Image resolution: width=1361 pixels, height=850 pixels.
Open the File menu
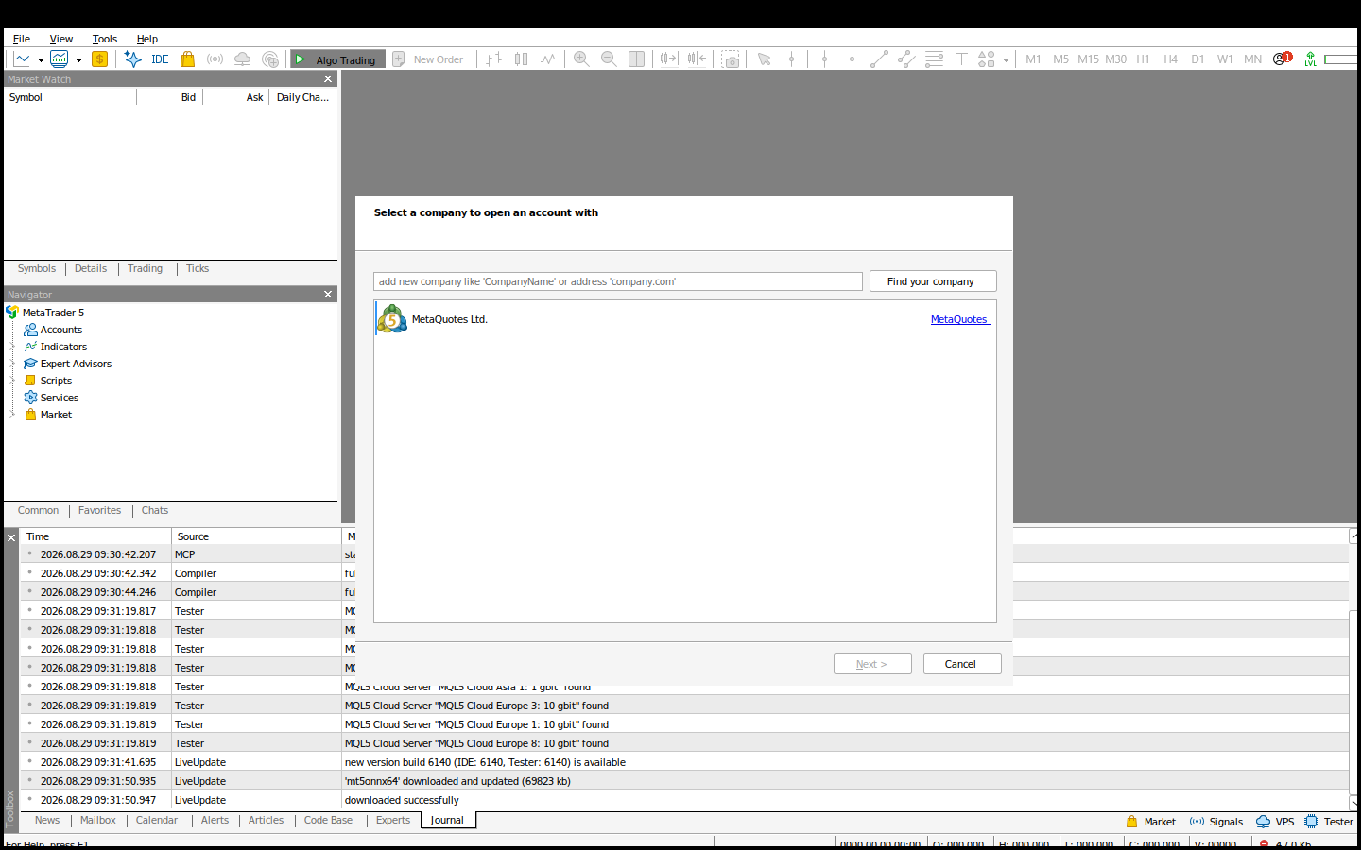22,39
